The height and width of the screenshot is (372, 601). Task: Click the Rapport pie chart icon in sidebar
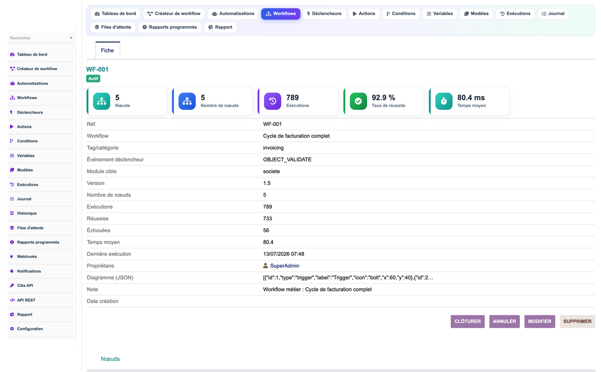12,314
